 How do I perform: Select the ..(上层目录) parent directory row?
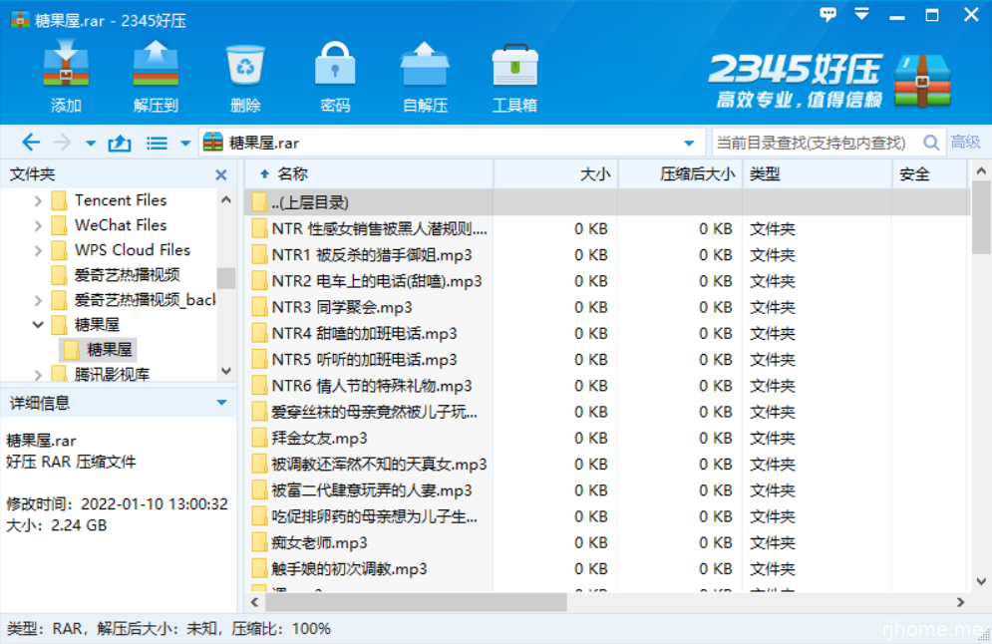pos(607,202)
